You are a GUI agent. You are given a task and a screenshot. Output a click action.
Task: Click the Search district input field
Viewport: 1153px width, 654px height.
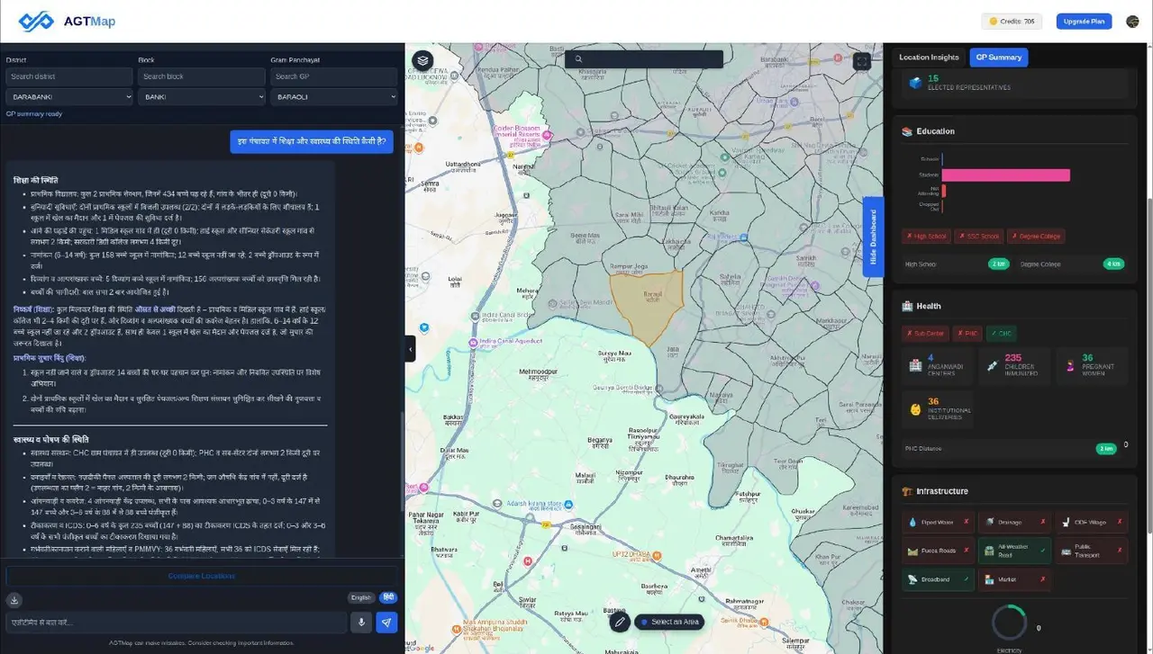pyautogui.click(x=69, y=76)
